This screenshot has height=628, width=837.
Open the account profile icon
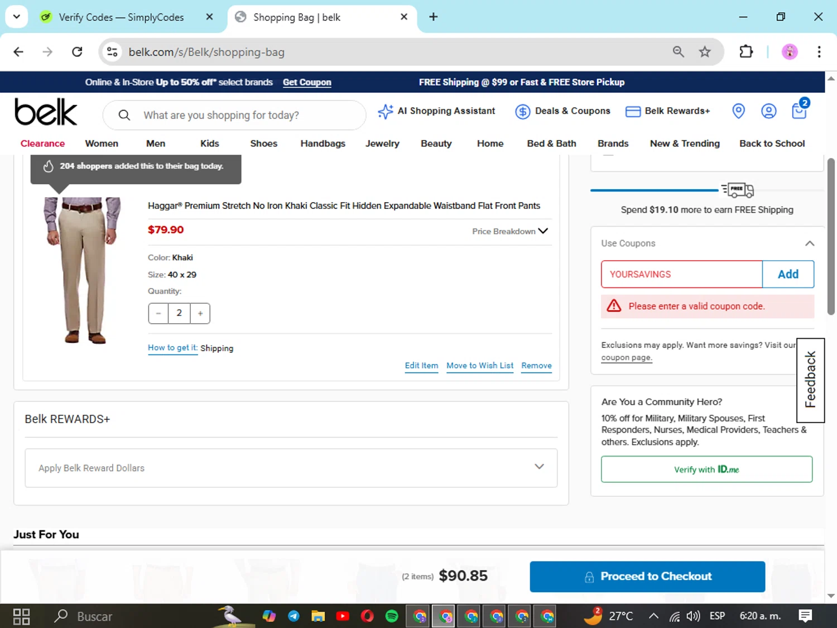(768, 111)
